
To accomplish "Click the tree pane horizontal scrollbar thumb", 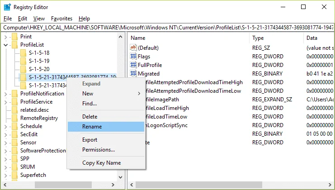I will [63, 185].
